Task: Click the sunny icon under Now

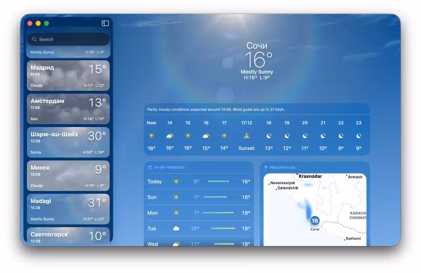Action: [x=151, y=135]
